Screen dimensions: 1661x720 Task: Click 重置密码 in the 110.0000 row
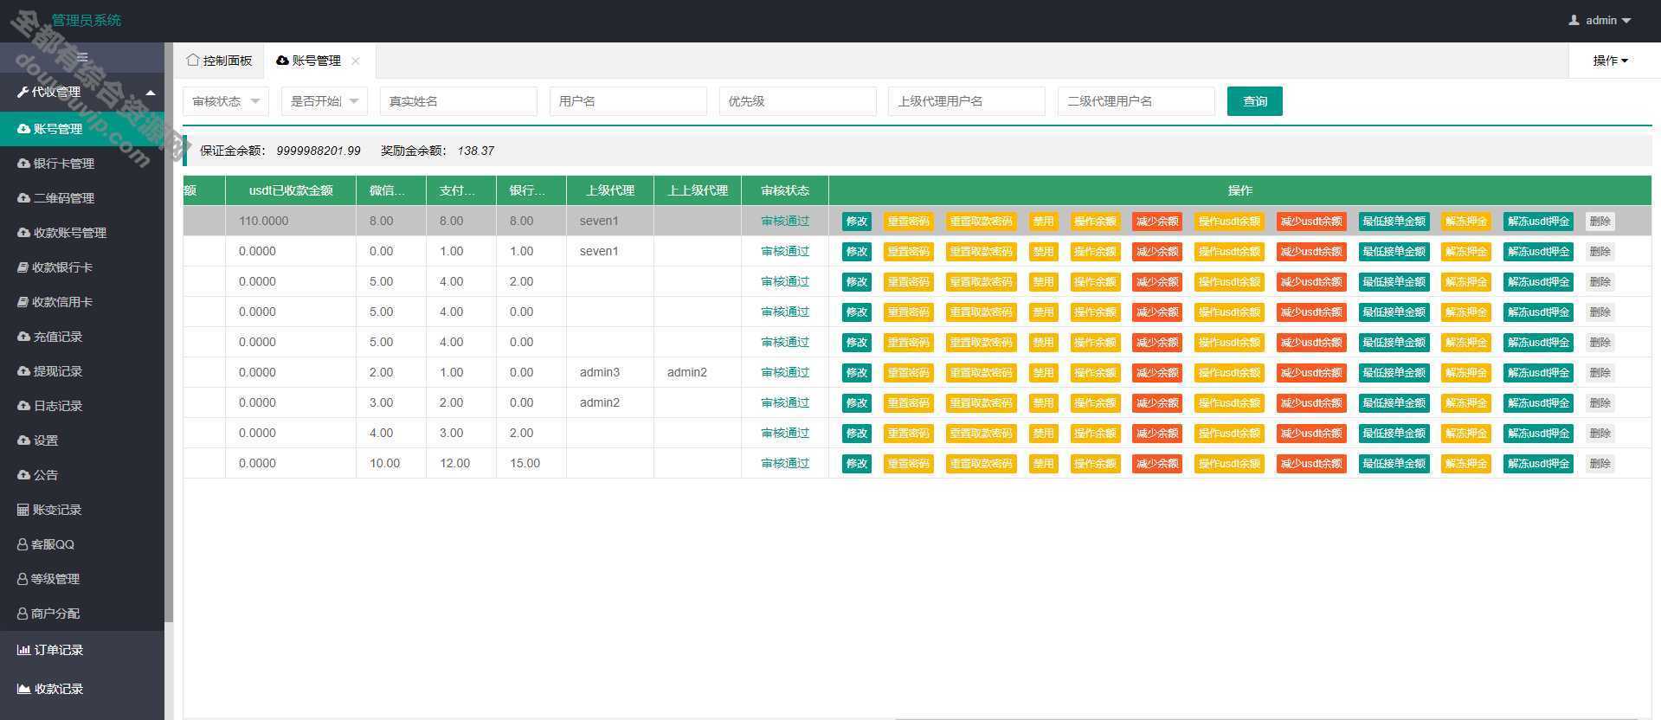click(908, 222)
